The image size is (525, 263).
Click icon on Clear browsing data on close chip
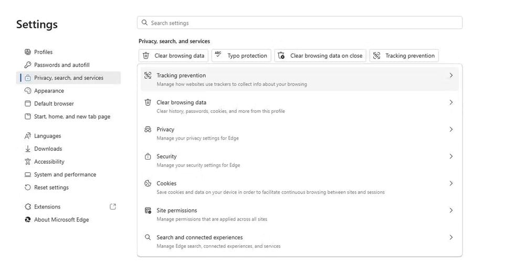coord(281,56)
